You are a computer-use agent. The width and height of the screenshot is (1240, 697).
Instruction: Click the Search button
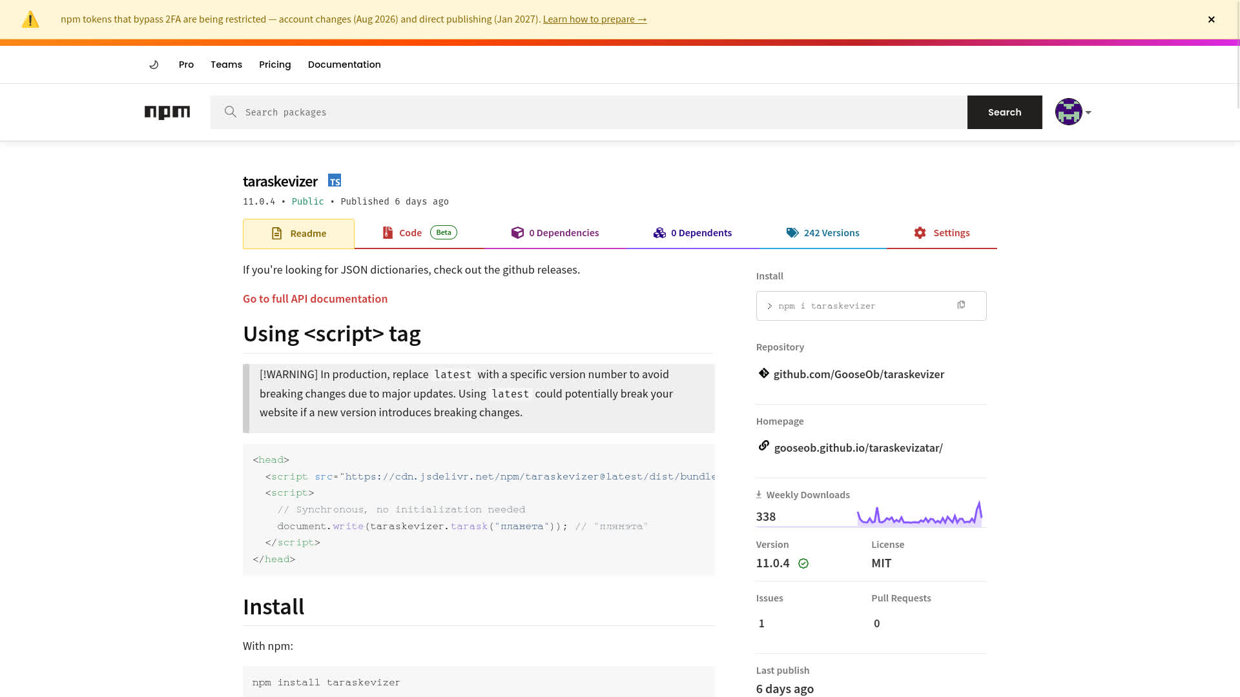[1004, 112]
